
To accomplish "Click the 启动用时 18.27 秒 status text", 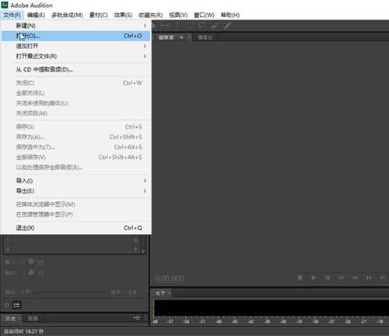I will pos(24,331).
